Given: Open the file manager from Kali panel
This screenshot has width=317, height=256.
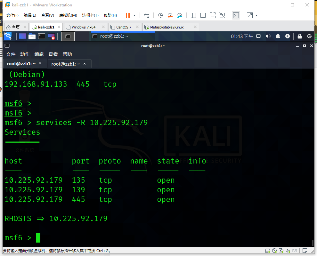Looking at the screenshot, I should 32,36.
